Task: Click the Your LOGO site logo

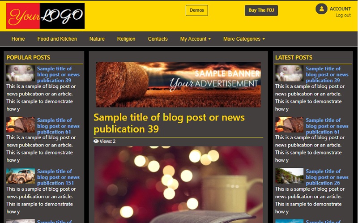Action: pos(46,16)
